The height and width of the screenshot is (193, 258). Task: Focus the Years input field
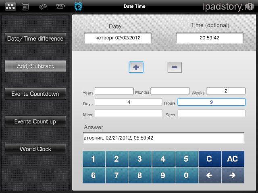click(x=114, y=91)
